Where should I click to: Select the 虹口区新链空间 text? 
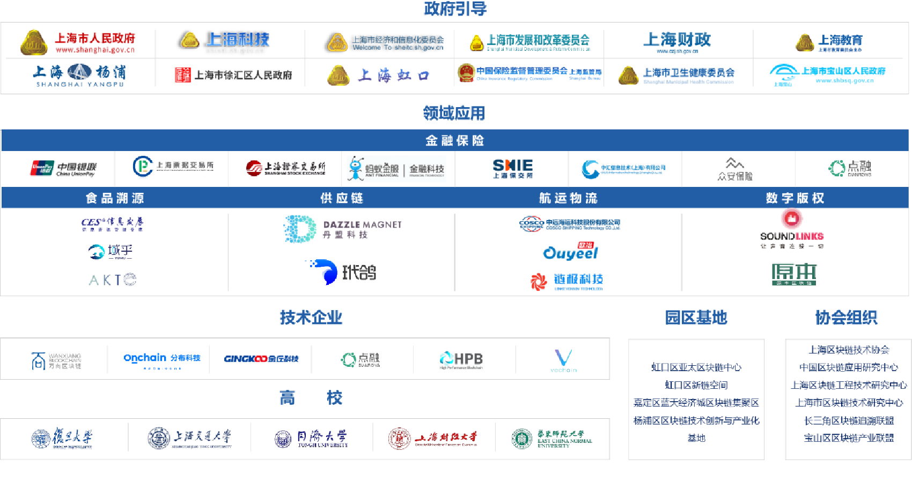tap(696, 385)
